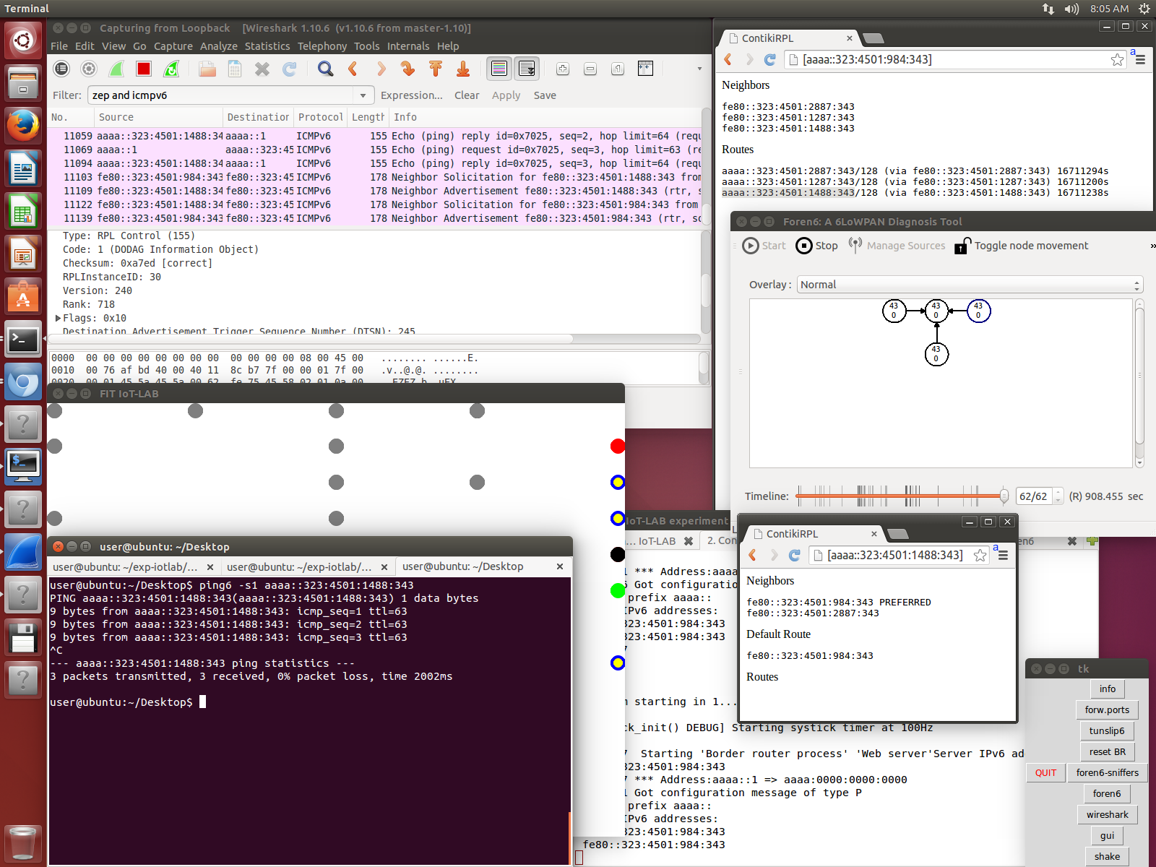Image resolution: width=1156 pixels, height=867 pixels.
Task: Close capture file with X icon
Action: pyautogui.click(x=262, y=69)
